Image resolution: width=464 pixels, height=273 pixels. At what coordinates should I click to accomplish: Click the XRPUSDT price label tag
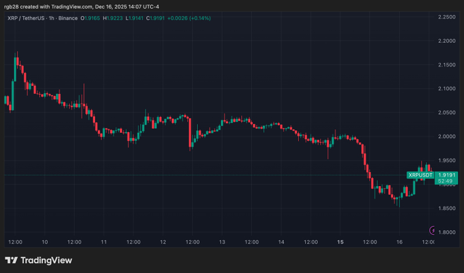tap(420, 174)
